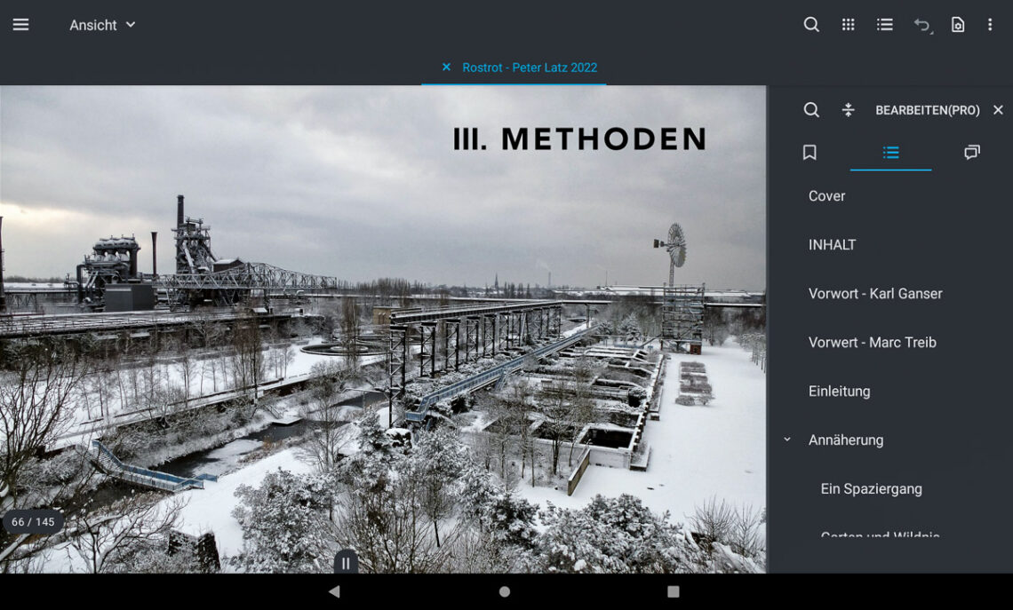Switch to the annotations comments tab
This screenshot has width=1013, height=610.
click(971, 153)
